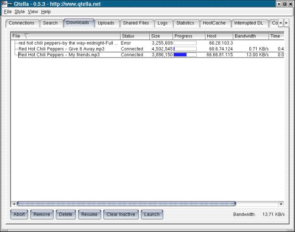
Task: Switch to the Search tab
Action: pyautogui.click(x=50, y=23)
